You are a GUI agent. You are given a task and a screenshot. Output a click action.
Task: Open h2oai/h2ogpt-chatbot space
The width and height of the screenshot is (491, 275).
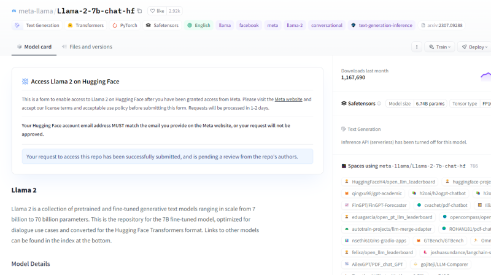click(439, 193)
